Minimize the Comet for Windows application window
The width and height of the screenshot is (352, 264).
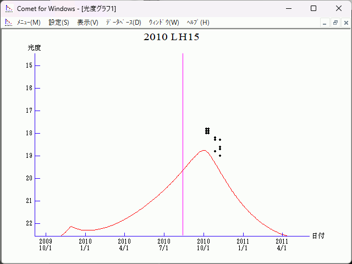[x=288, y=9]
